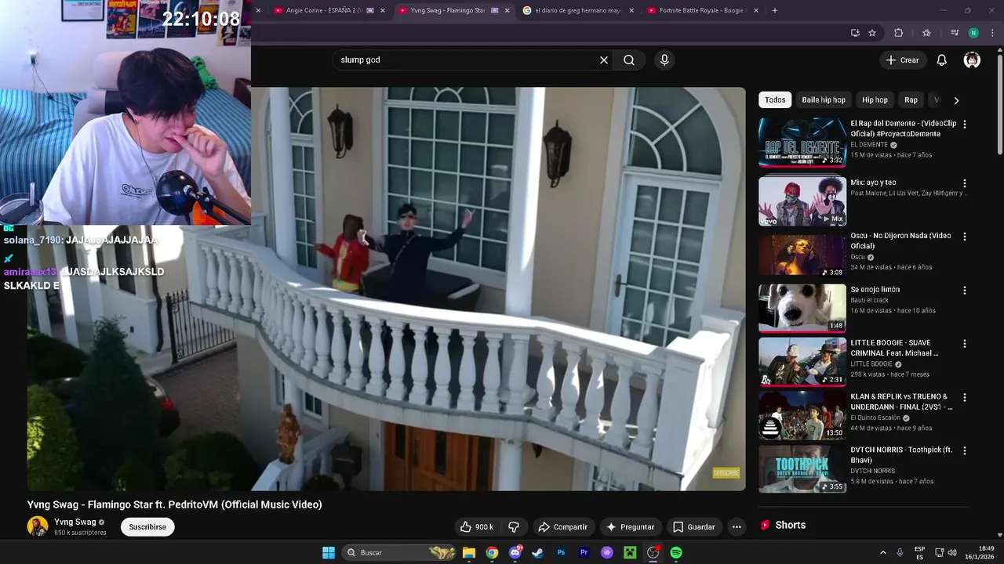Open El Rap del Demente thumbnail
The height and width of the screenshot is (564, 1004).
[x=802, y=143]
